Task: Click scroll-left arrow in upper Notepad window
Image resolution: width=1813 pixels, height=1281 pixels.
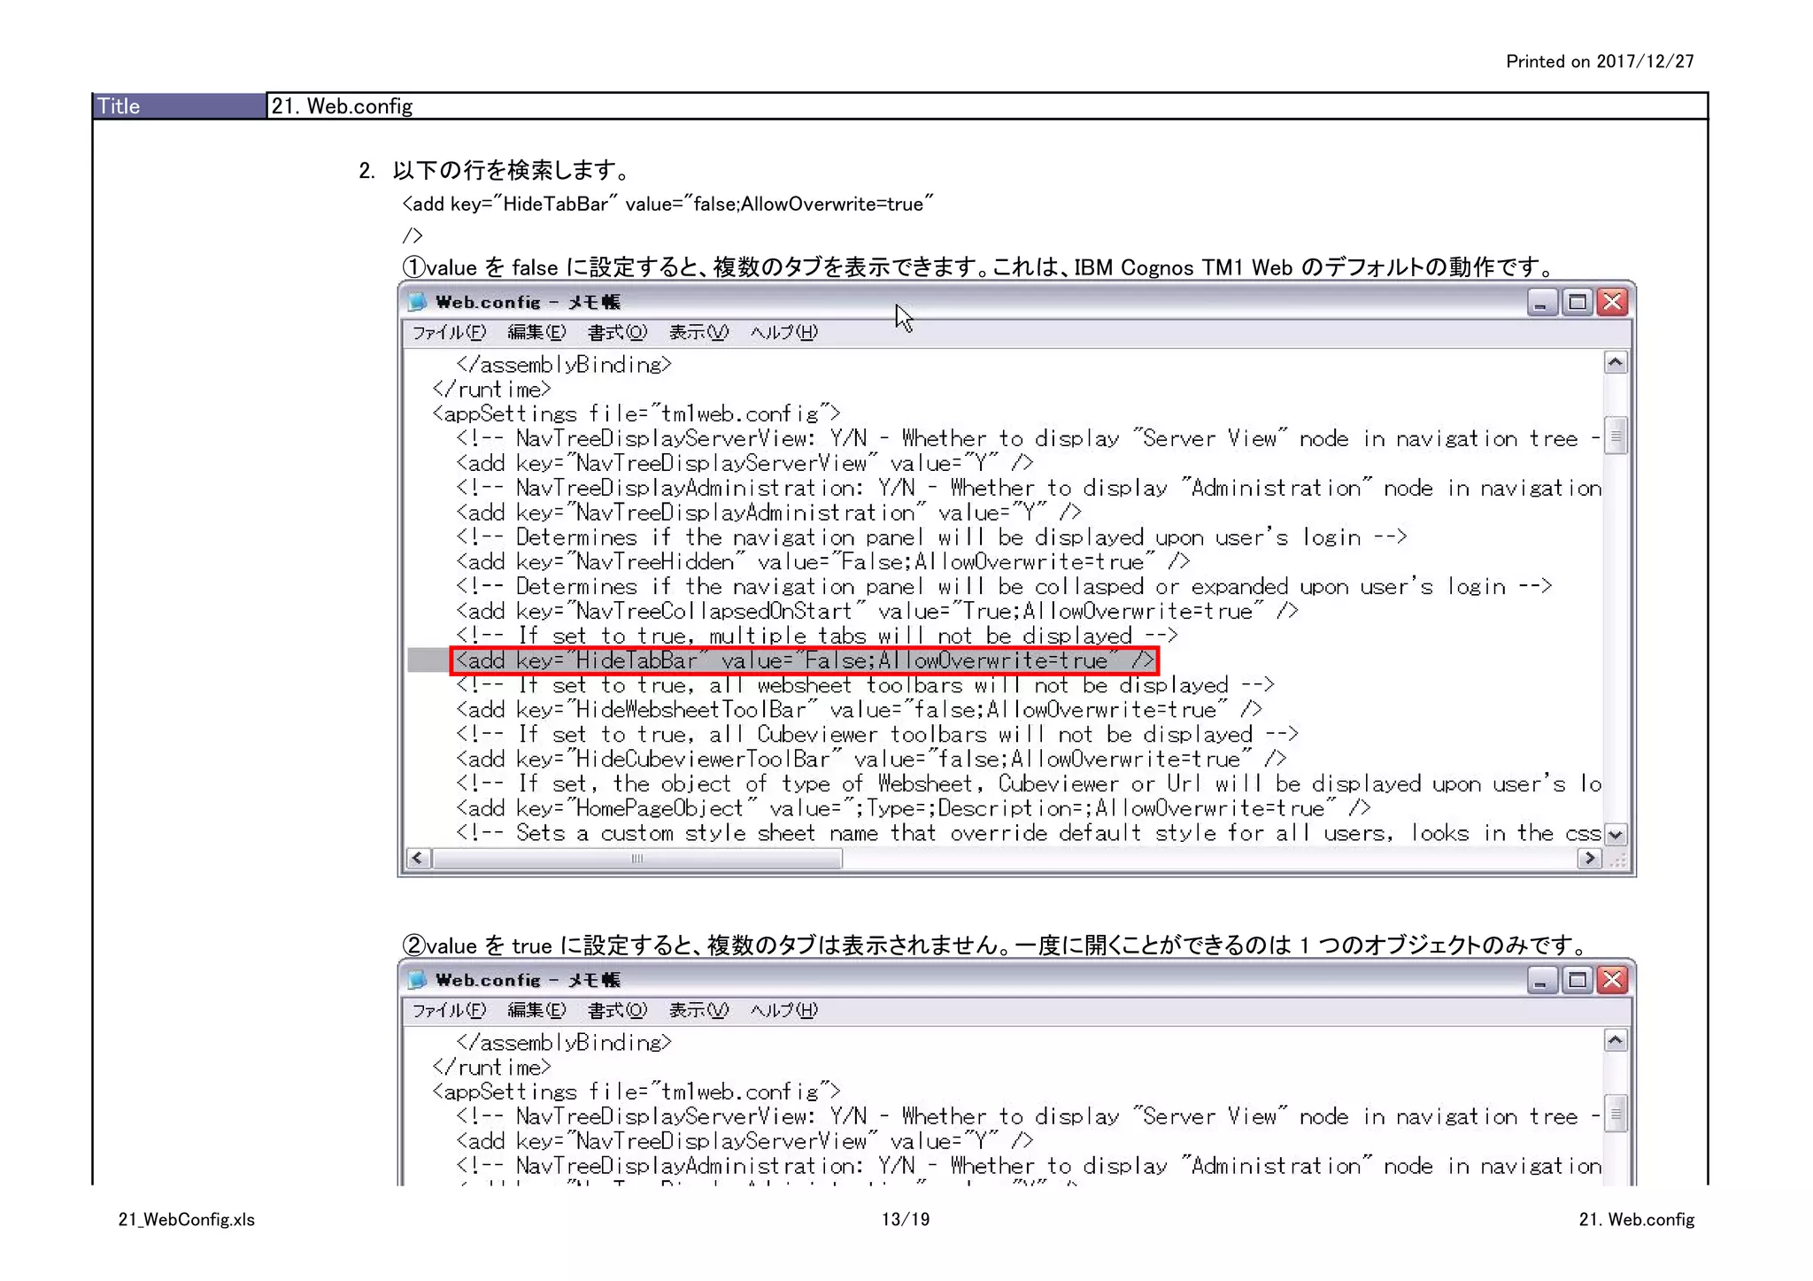Action: 418,858
